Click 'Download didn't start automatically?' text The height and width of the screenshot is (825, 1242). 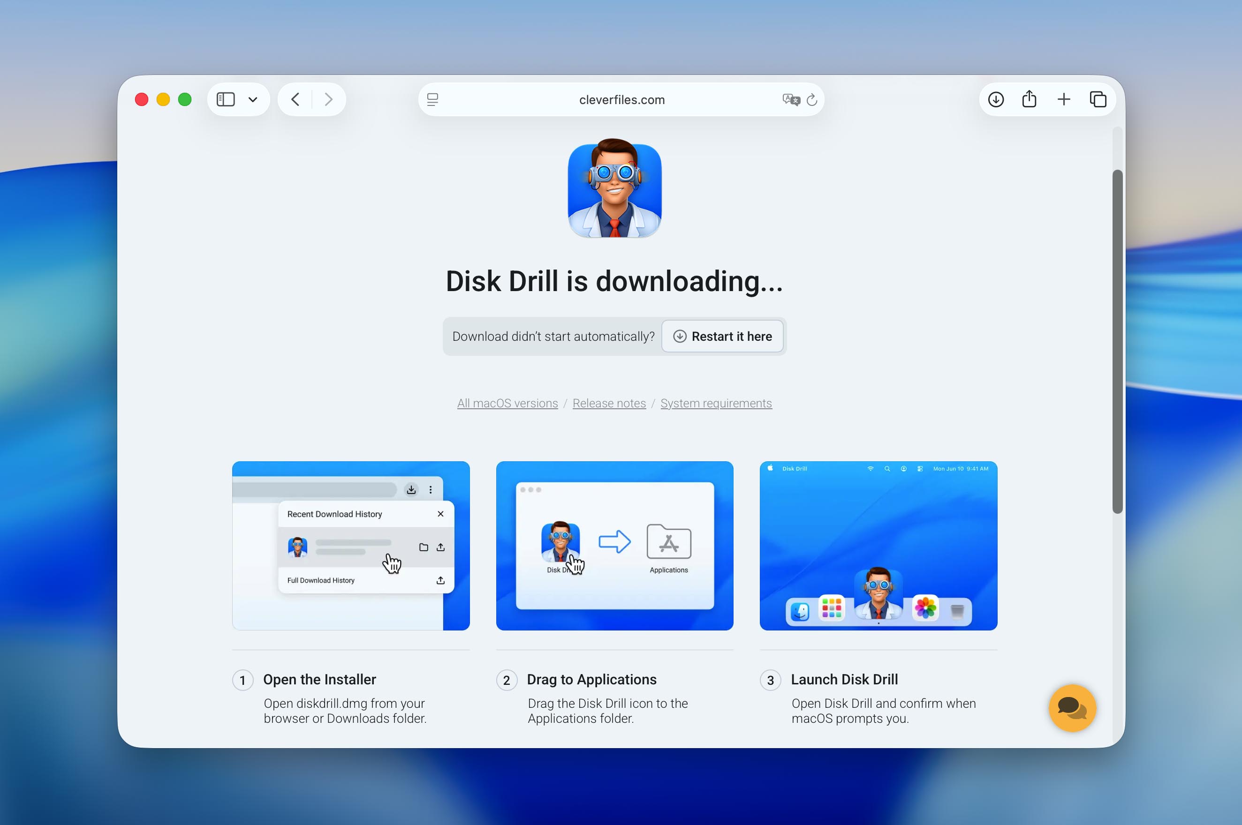(x=553, y=336)
